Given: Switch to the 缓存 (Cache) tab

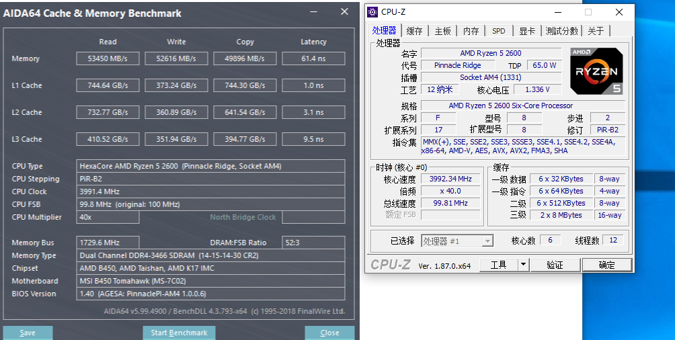Looking at the screenshot, I should coord(414,31).
